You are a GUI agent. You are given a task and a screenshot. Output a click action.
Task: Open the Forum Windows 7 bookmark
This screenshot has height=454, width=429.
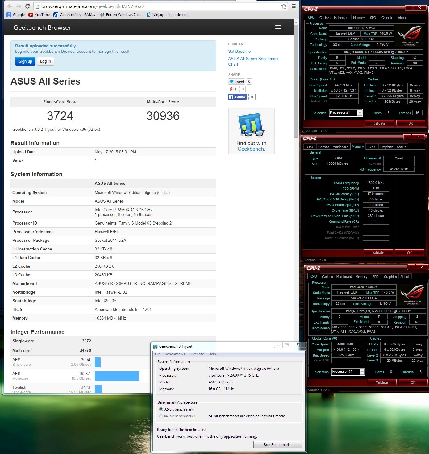click(x=121, y=14)
